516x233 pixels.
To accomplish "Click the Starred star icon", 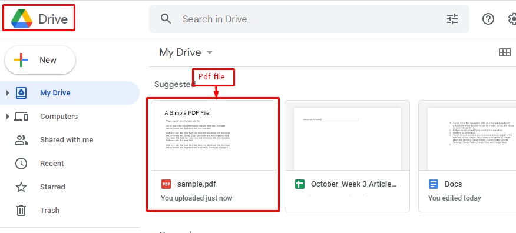I will point(21,187).
